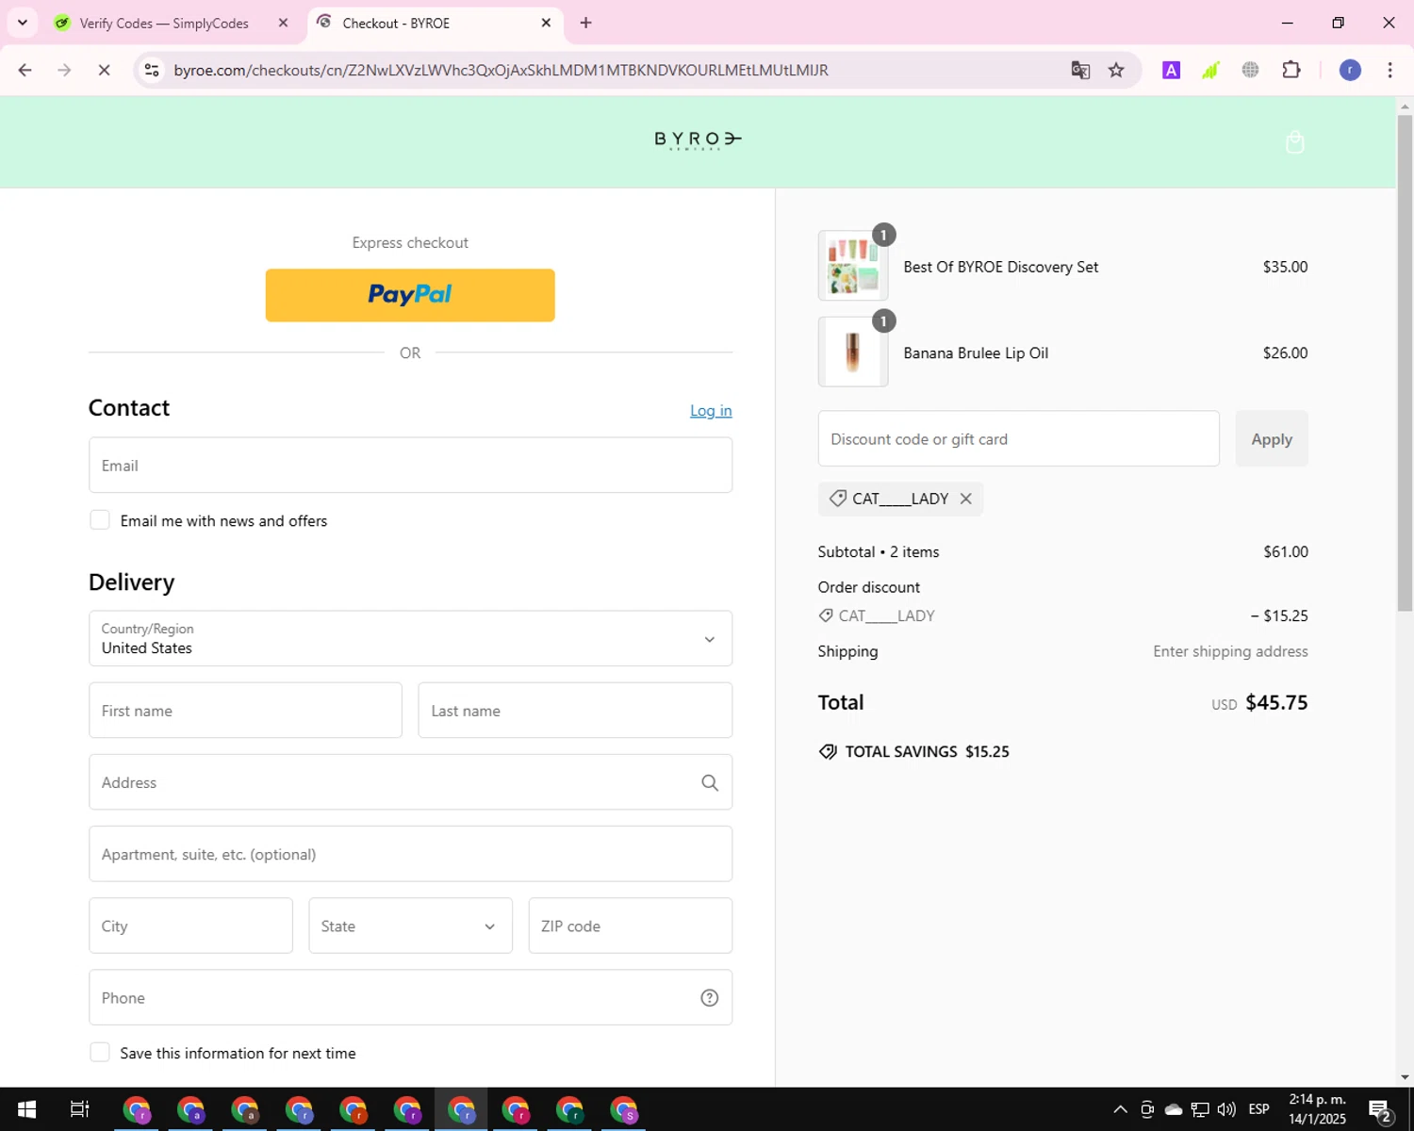The height and width of the screenshot is (1131, 1414).
Task: Click the green SimplyCodes extension icon
Action: [x=1210, y=70]
